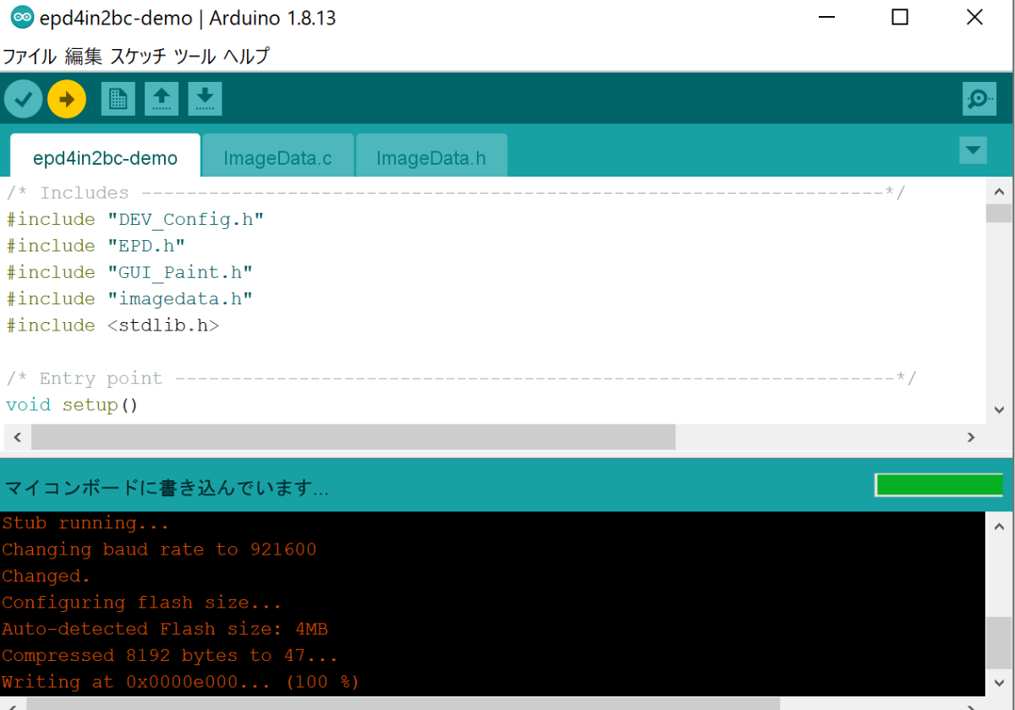Click the void setup() line
This screenshot has height=710, width=1015.
72,405
